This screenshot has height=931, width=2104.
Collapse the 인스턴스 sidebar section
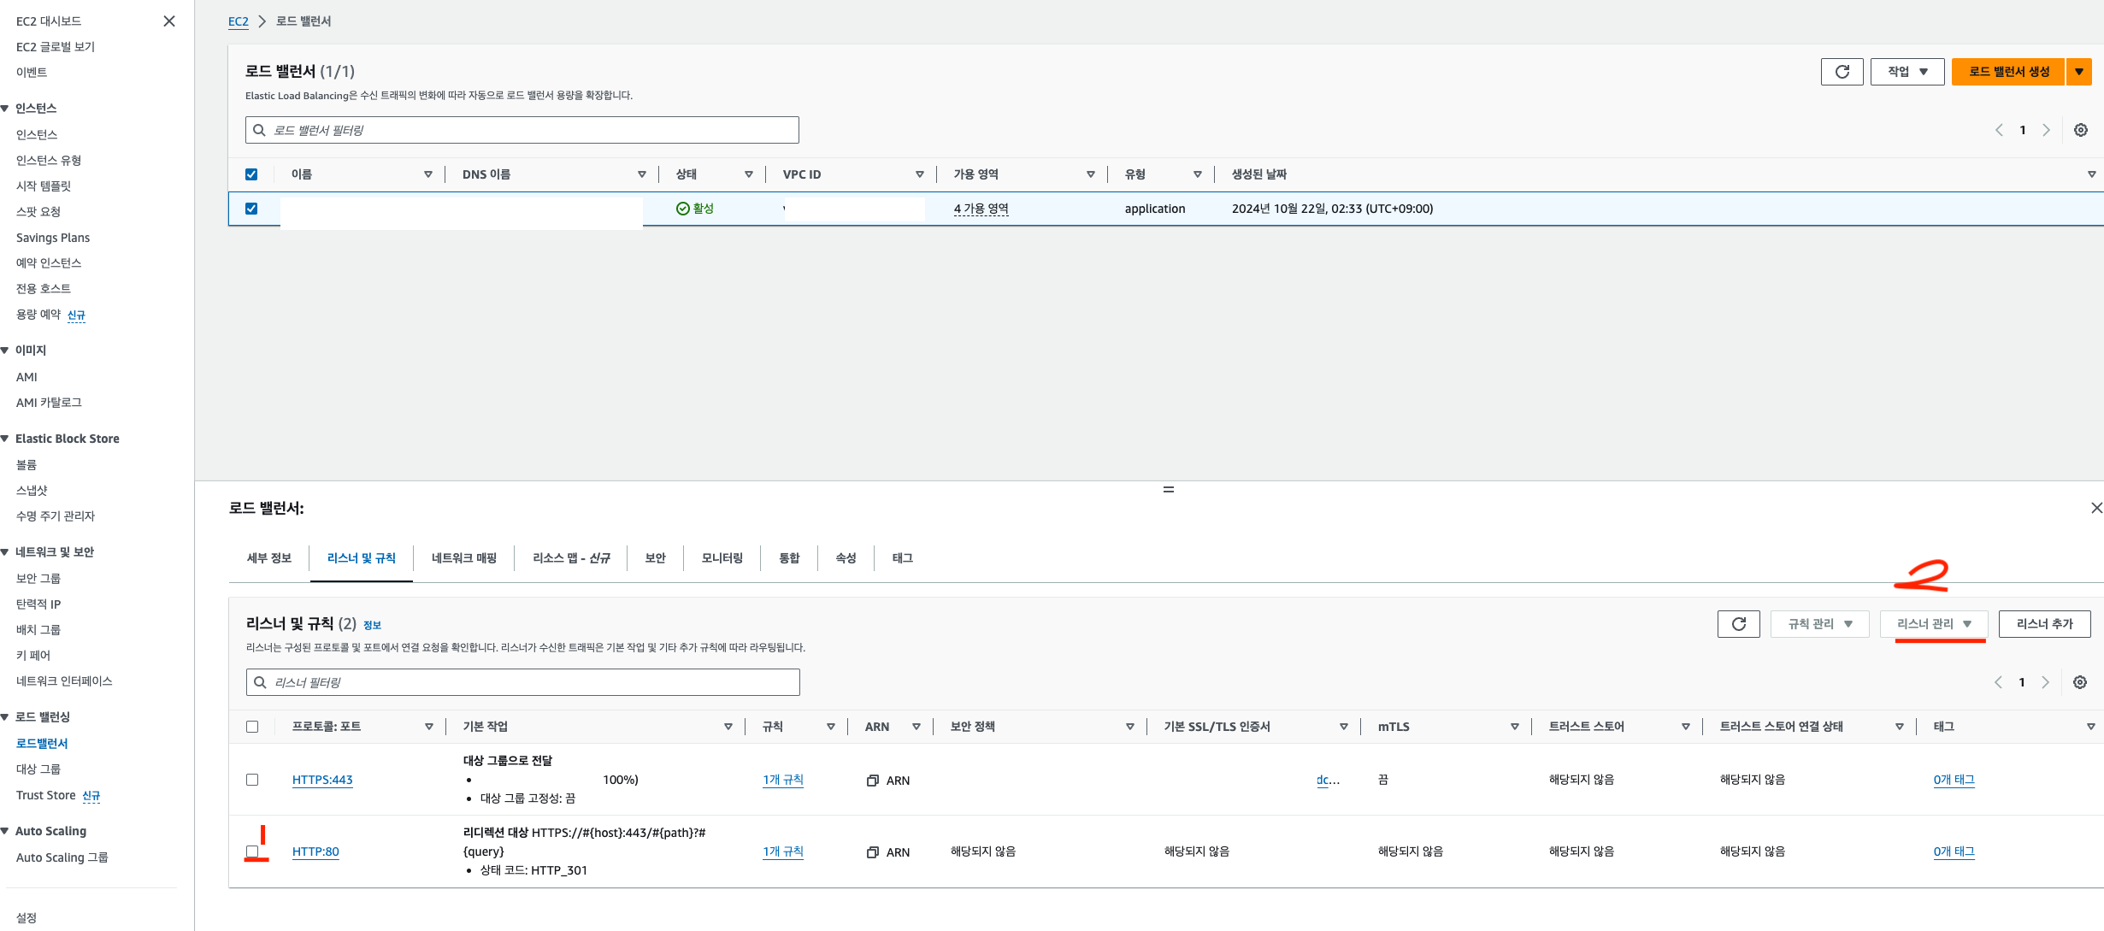tap(6, 109)
